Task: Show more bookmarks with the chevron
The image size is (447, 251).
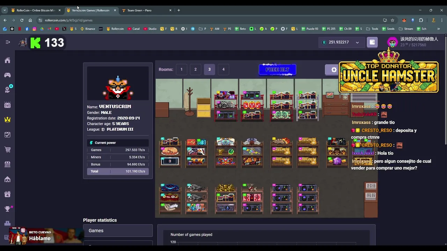Action: pos(439,29)
